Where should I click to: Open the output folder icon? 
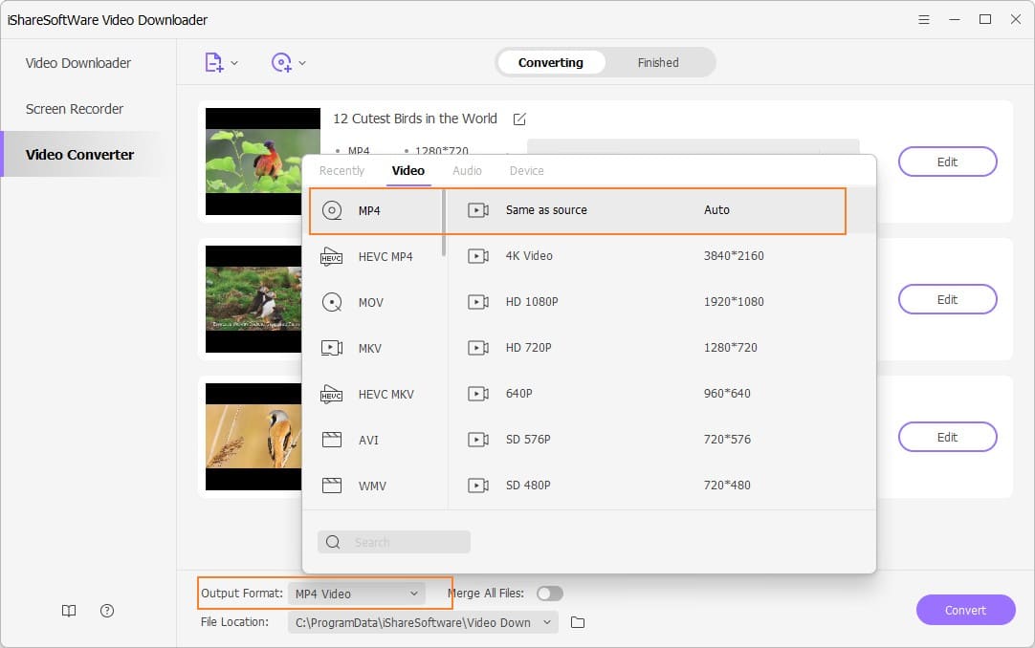[x=578, y=622]
